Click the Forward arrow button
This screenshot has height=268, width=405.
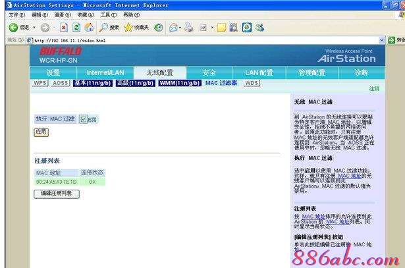point(45,28)
